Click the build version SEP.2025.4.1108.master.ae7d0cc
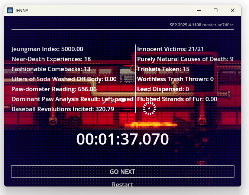 (x=201, y=25)
